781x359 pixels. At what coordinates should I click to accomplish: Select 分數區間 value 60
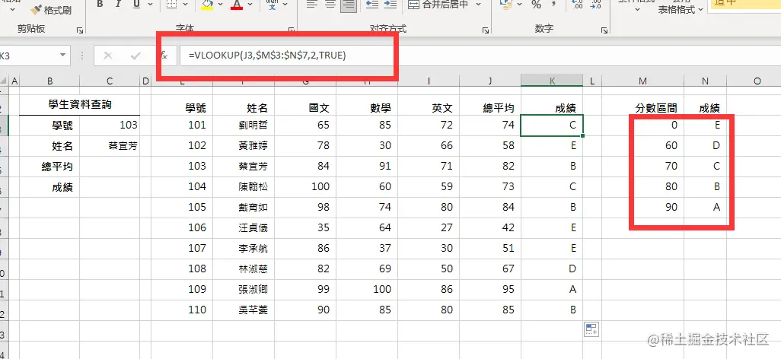tap(643, 145)
